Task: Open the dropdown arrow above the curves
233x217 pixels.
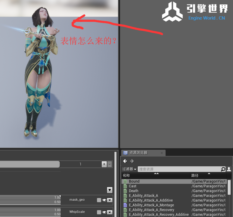Action: tap(110, 190)
